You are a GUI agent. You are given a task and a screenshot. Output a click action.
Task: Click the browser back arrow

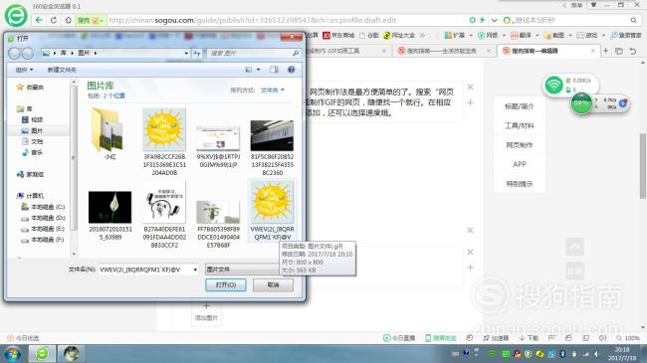click(x=39, y=20)
